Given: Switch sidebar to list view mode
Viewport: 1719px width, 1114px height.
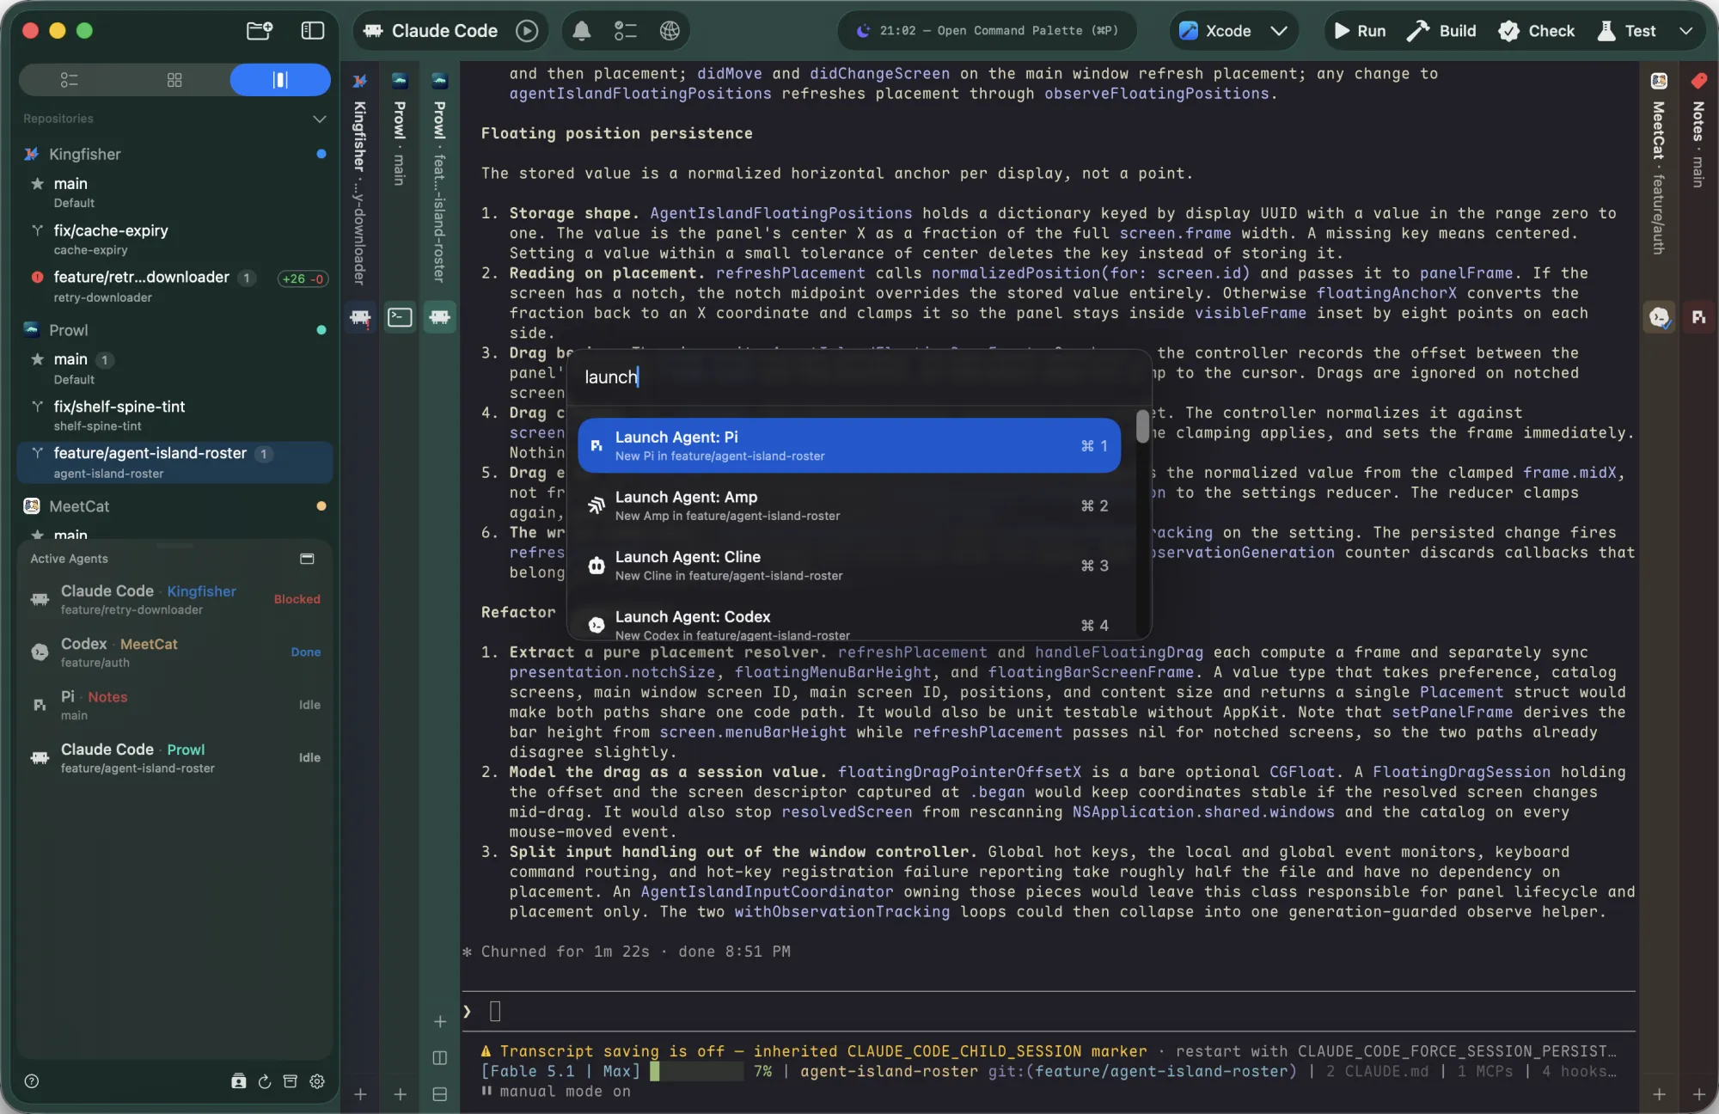Looking at the screenshot, I should pyautogui.click(x=70, y=80).
